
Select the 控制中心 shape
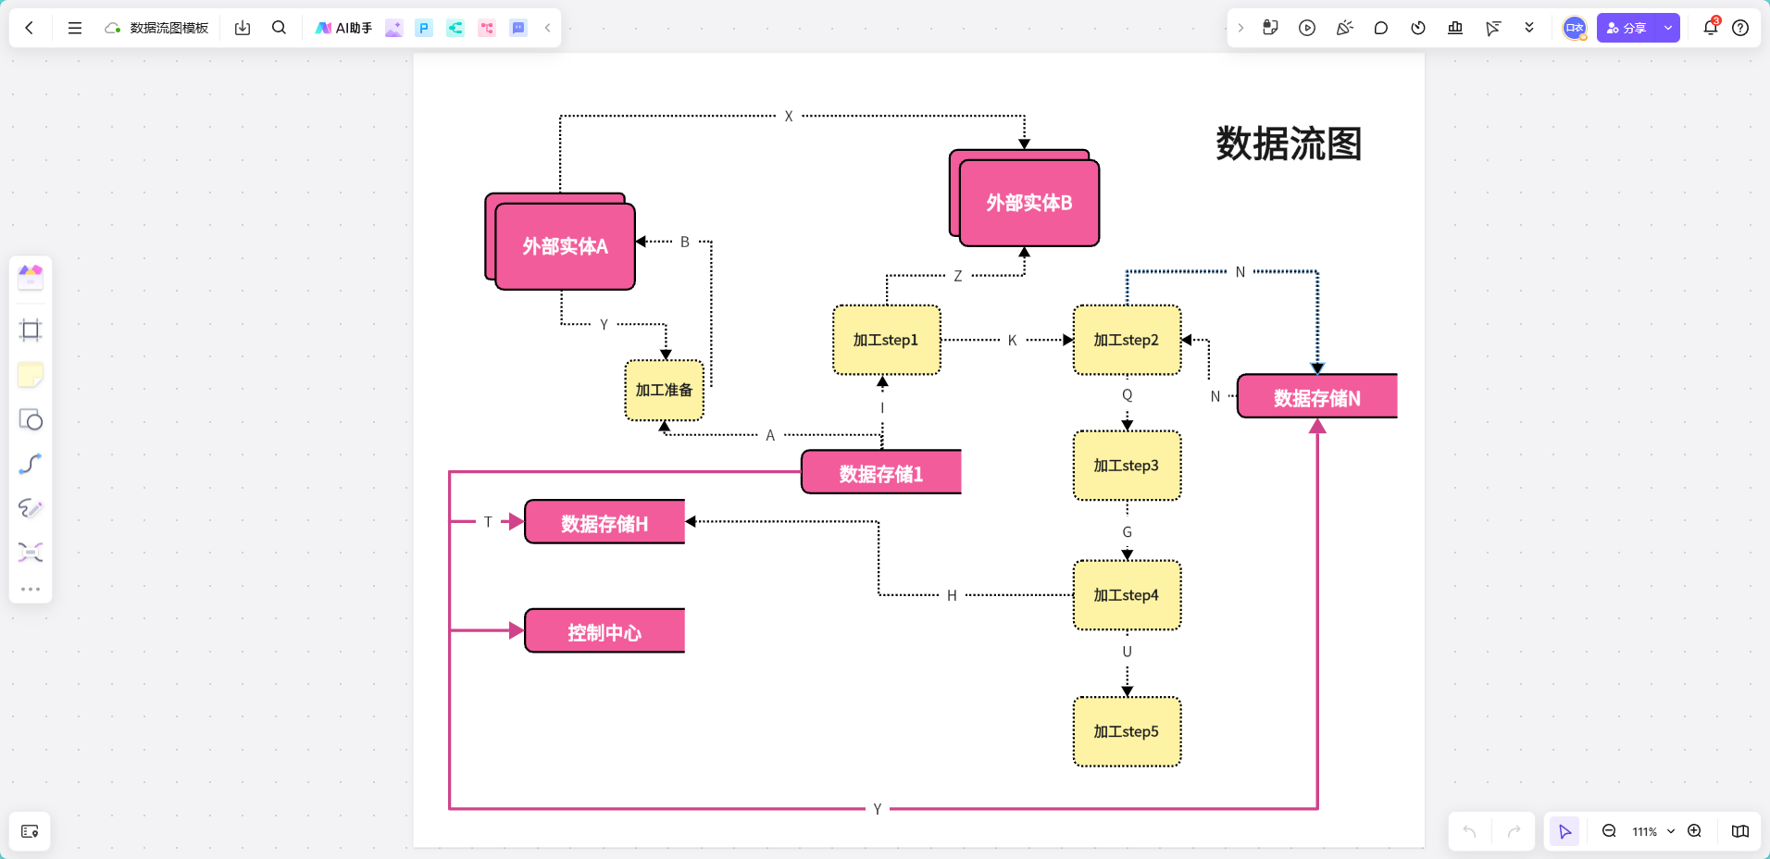pyautogui.click(x=605, y=631)
